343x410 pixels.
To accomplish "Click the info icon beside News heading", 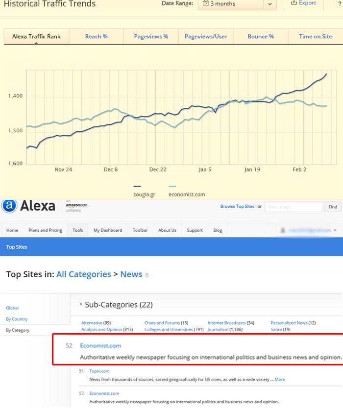I will pos(147,275).
